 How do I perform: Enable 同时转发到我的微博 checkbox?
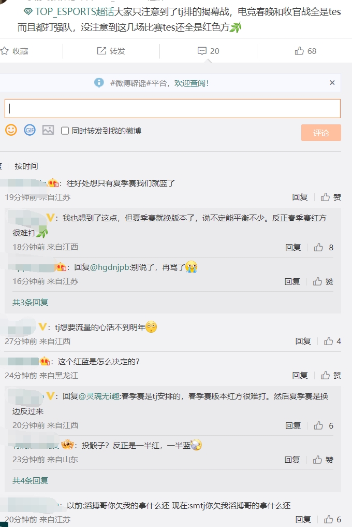coord(65,131)
